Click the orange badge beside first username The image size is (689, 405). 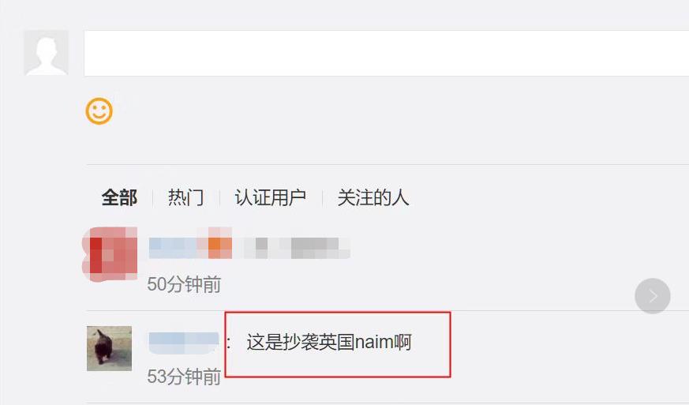(x=219, y=248)
